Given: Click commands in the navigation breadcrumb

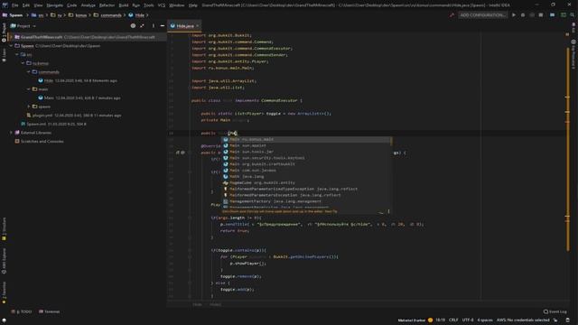Looking at the screenshot, I should pyautogui.click(x=110, y=15).
